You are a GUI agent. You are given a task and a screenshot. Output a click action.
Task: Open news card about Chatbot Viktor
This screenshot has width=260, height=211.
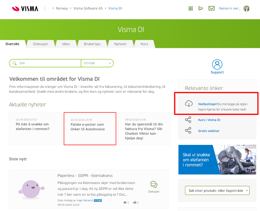(144, 129)
